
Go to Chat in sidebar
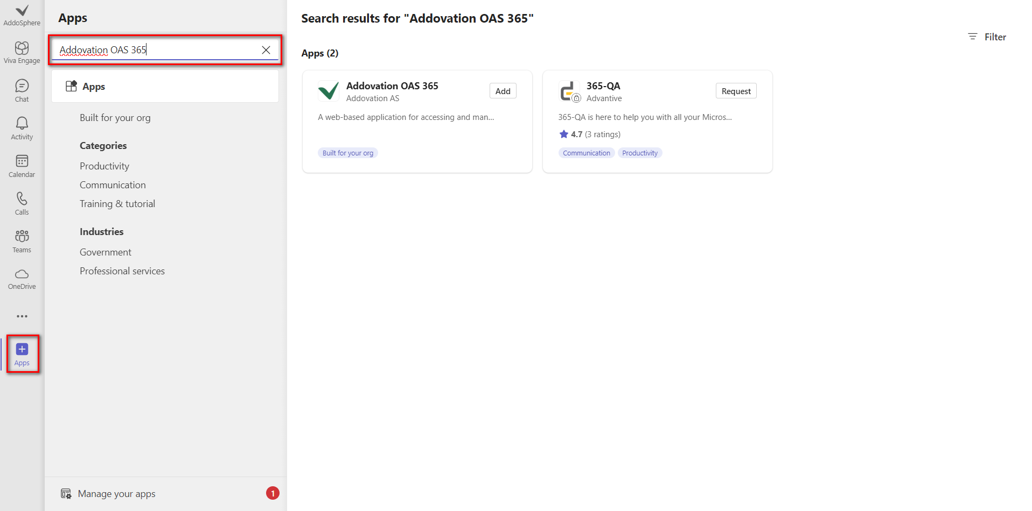[22, 90]
